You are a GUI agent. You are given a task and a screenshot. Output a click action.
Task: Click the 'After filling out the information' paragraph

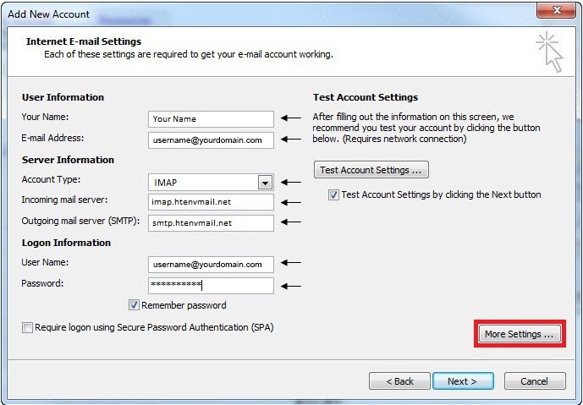pos(426,128)
